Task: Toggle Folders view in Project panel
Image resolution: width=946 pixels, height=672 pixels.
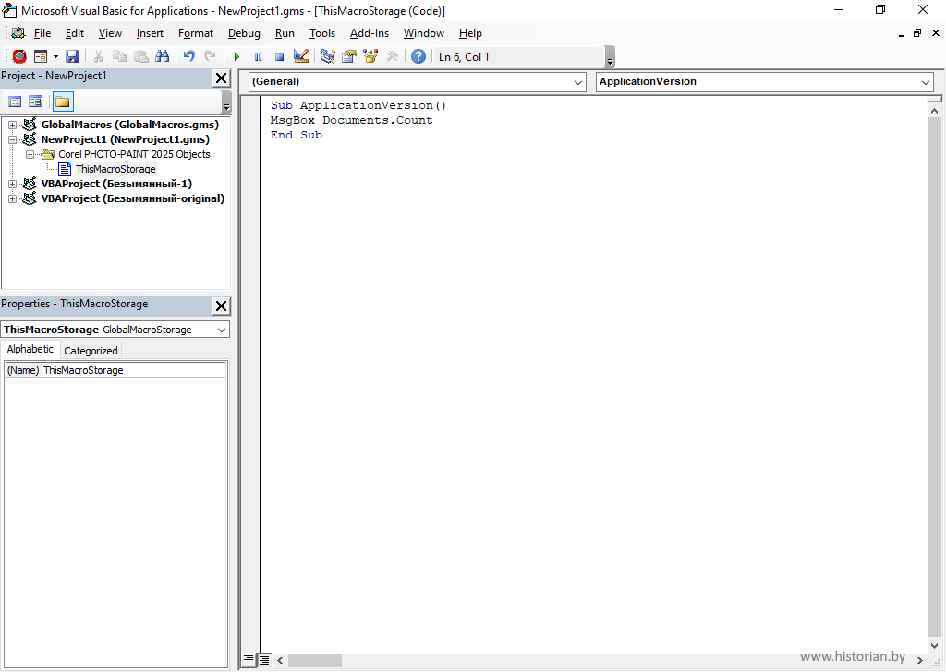Action: click(63, 102)
